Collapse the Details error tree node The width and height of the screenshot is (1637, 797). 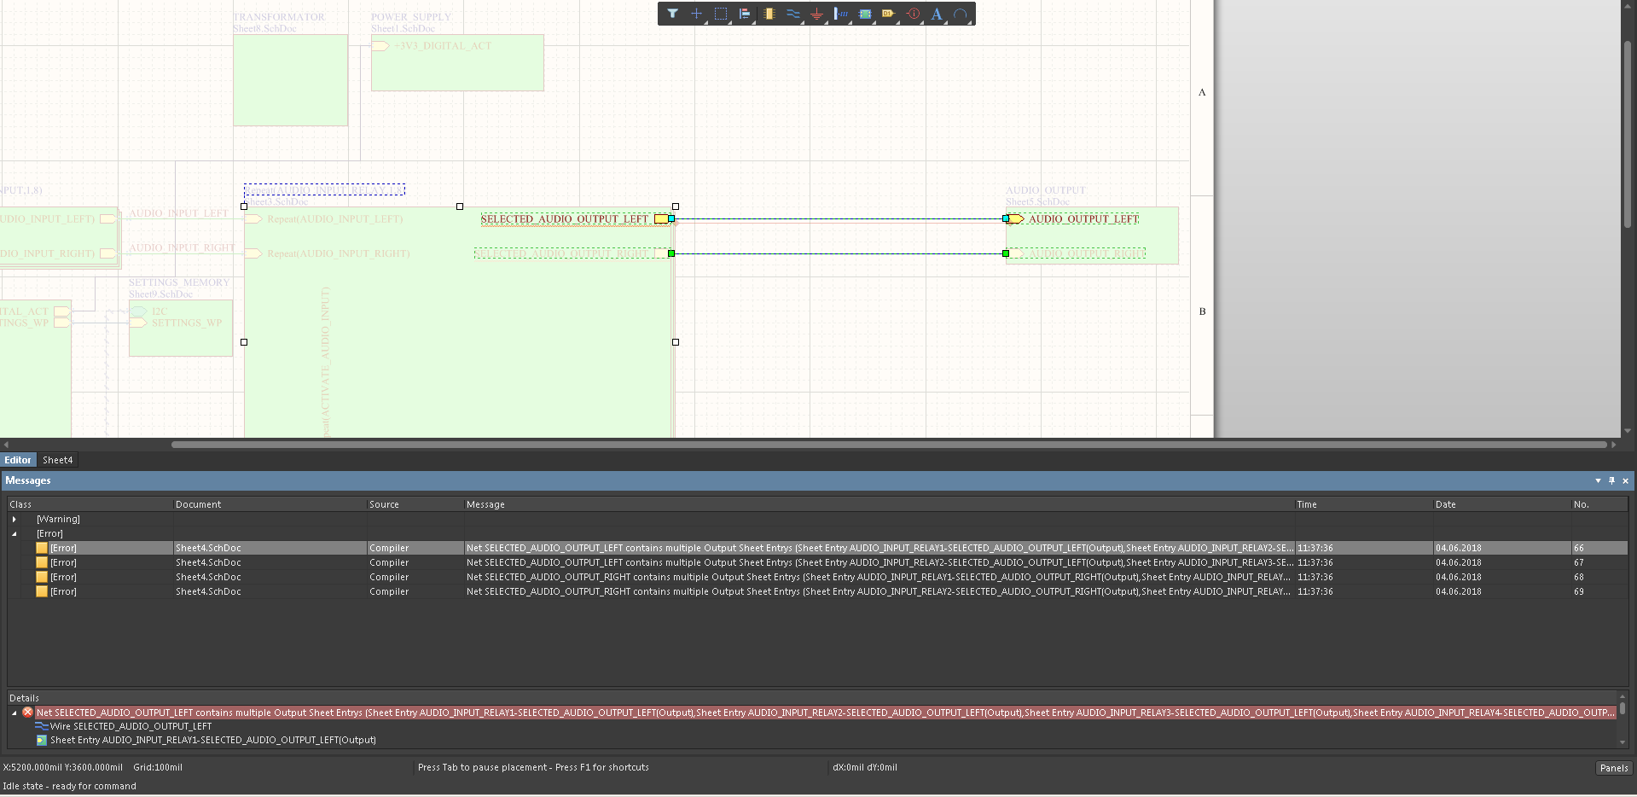click(14, 713)
